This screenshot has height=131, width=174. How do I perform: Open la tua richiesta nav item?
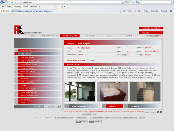[x=90, y=36]
